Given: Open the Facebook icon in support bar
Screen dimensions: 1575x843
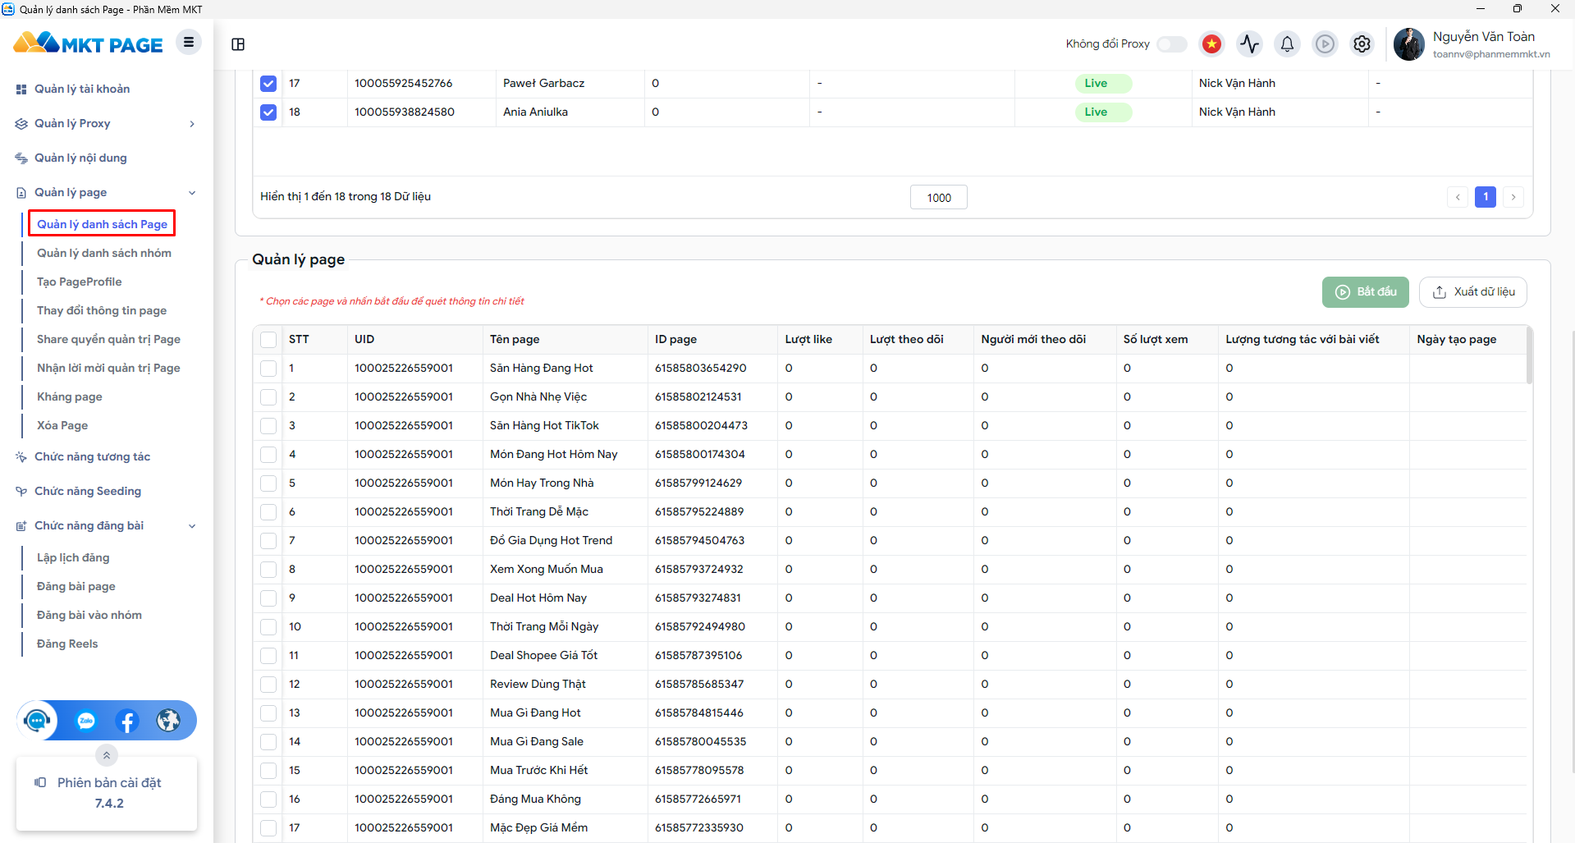Looking at the screenshot, I should (x=127, y=721).
